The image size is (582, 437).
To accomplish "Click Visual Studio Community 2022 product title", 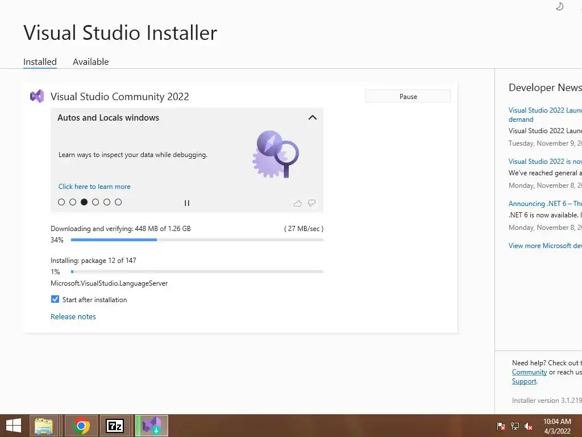I will click(x=119, y=97).
